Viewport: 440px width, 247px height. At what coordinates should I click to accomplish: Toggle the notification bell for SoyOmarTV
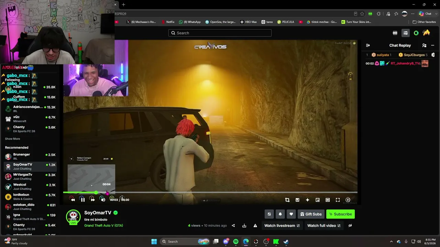[x=280, y=214]
